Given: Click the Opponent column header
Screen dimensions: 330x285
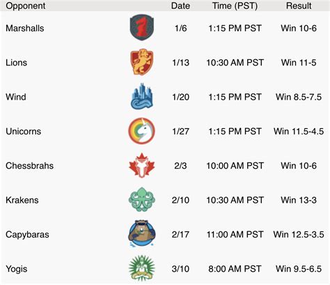Looking at the screenshot, I should [x=26, y=6].
